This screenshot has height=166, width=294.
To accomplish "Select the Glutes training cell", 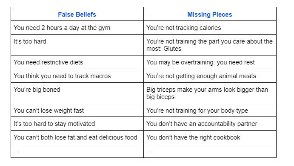I will (x=210, y=45).
